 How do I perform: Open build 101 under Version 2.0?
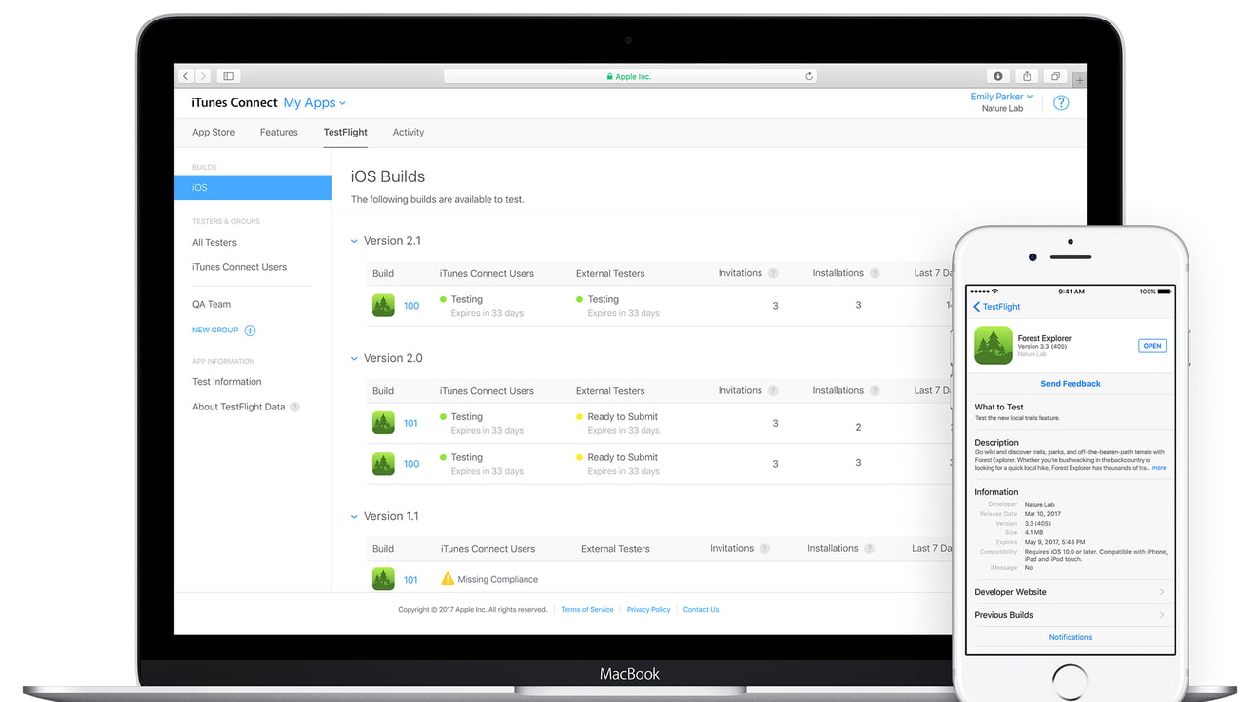point(410,423)
